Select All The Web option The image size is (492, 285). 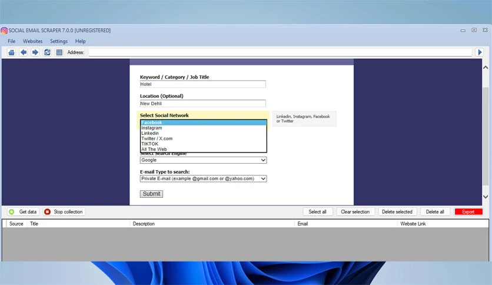pos(203,149)
